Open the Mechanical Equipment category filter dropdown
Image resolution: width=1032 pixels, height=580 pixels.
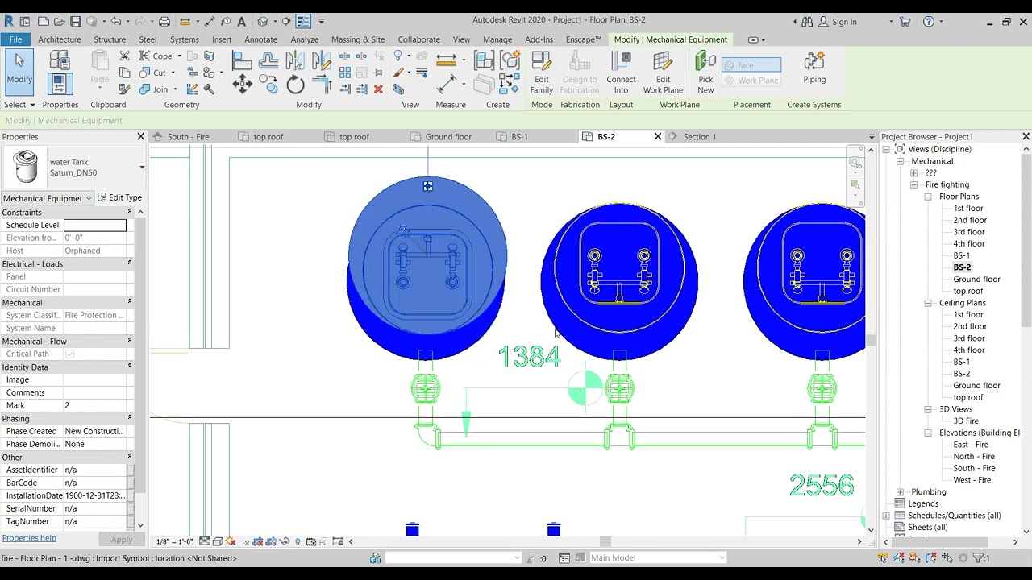89,198
